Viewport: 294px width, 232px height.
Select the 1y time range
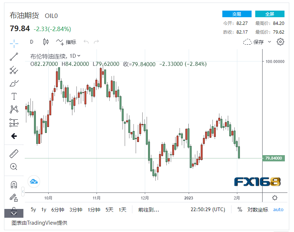[44, 209]
